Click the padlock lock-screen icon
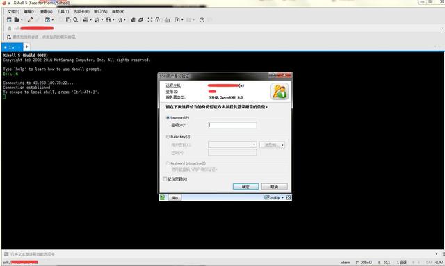This screenshot has width=445, height=266. click(157, 20)
